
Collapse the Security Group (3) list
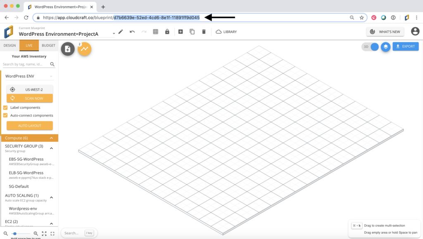pyautogui.click(x=51, y=148)
